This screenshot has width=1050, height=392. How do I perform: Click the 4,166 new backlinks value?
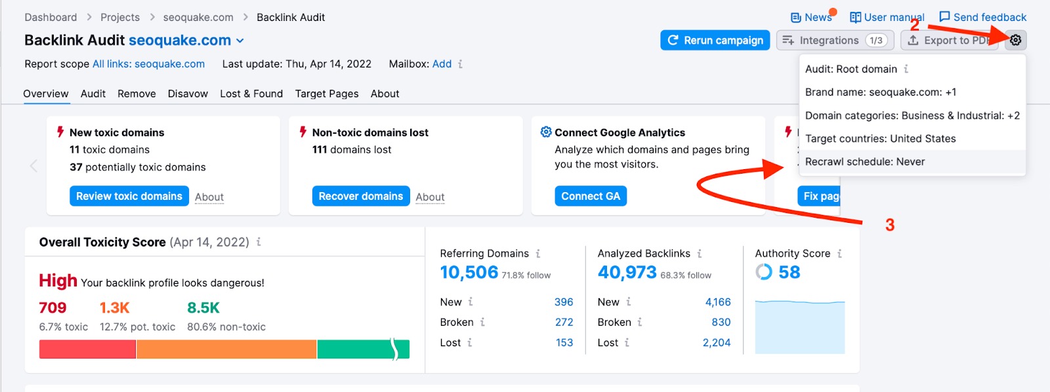click(x=718, y=302)
